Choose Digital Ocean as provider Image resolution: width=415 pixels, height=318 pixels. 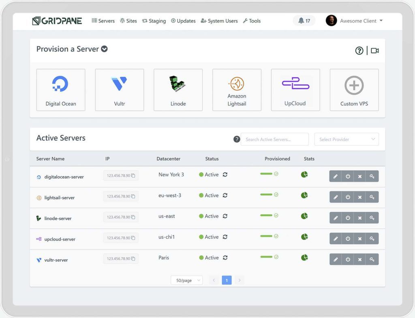[61, 90]
